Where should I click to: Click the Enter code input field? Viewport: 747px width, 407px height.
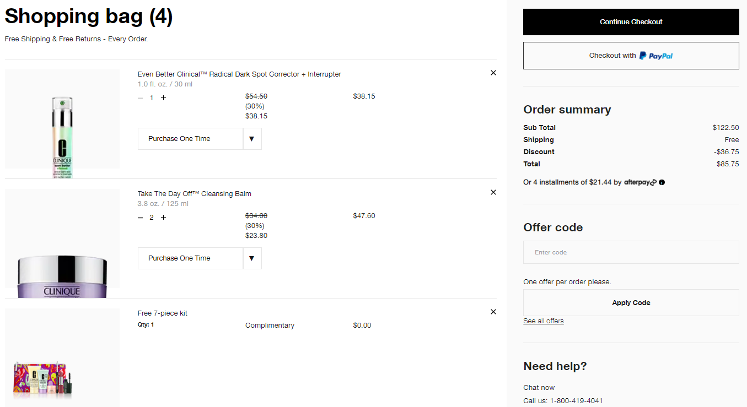point(631,252)
